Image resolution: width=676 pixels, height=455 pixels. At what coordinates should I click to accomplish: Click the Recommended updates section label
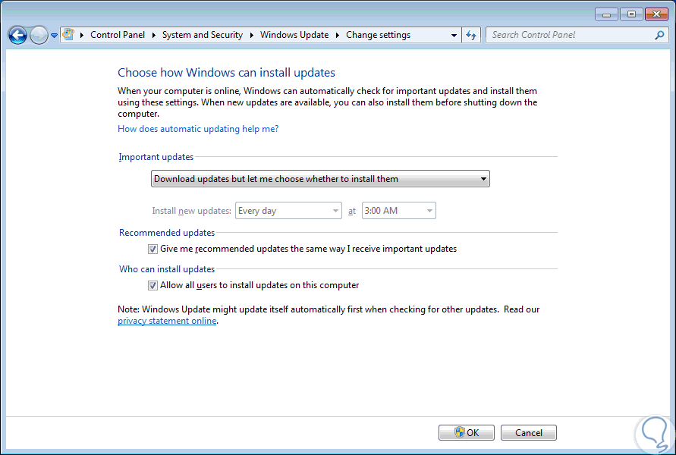(x=167, y=233)
